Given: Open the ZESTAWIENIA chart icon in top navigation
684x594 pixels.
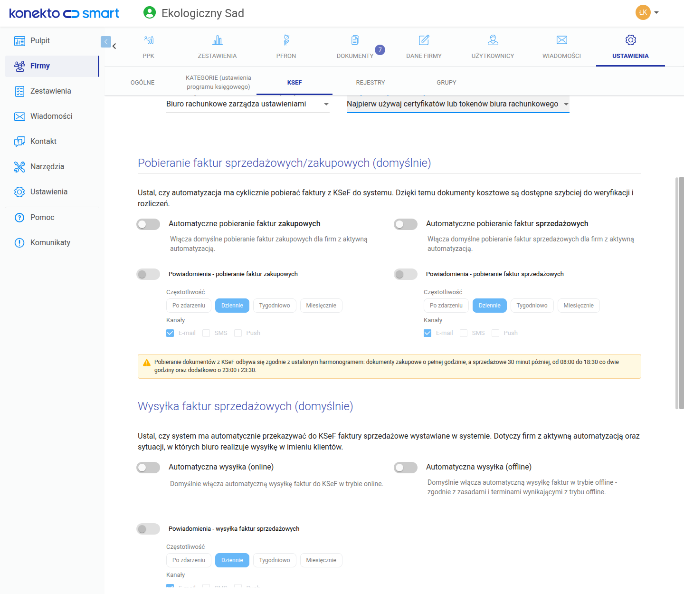Looking at the screenshot, I should (217, 40).
